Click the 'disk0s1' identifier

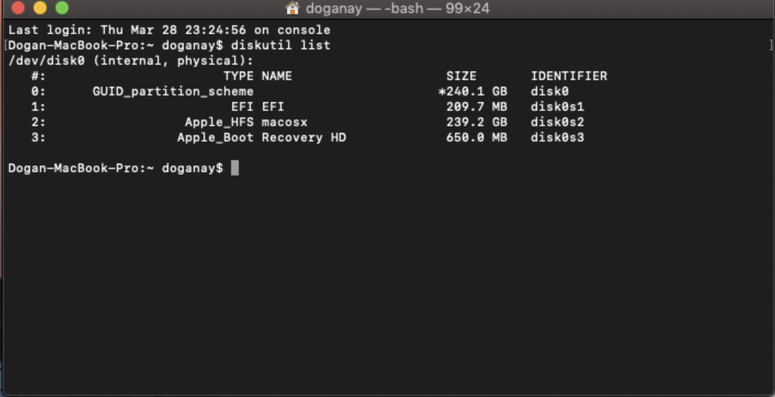pos(557,106)
